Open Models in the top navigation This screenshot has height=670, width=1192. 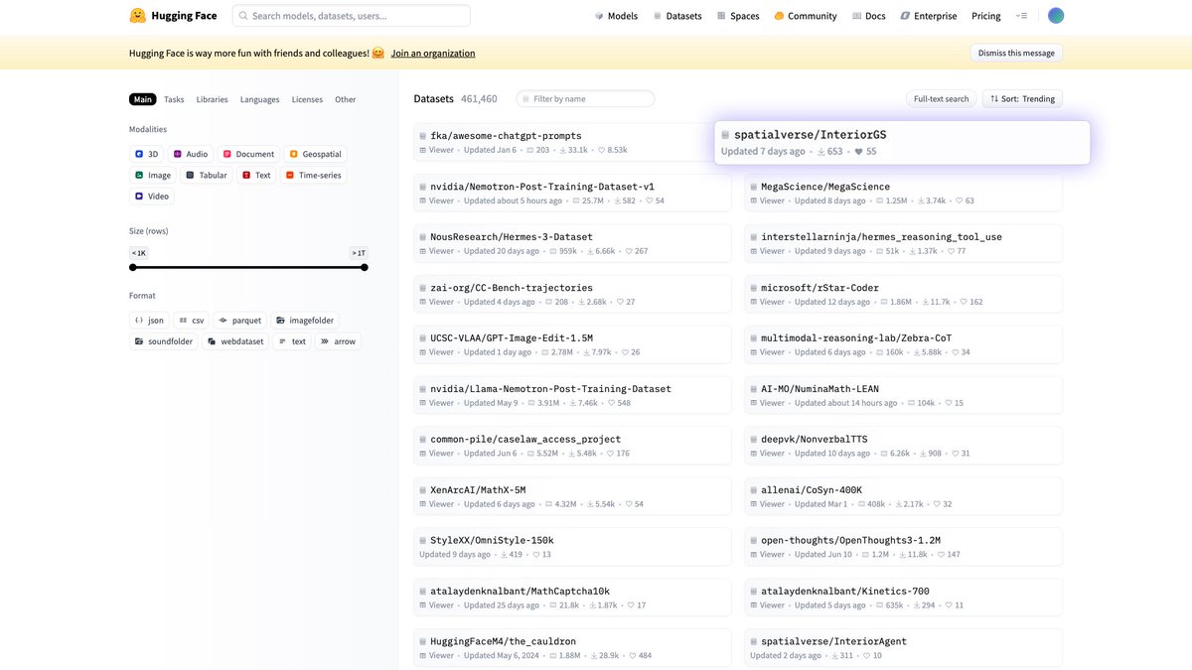[616, 16]
